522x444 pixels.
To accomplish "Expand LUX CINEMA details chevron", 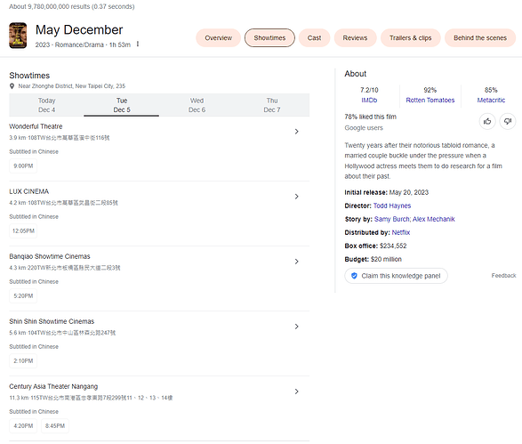I will [x=297, y=197].
